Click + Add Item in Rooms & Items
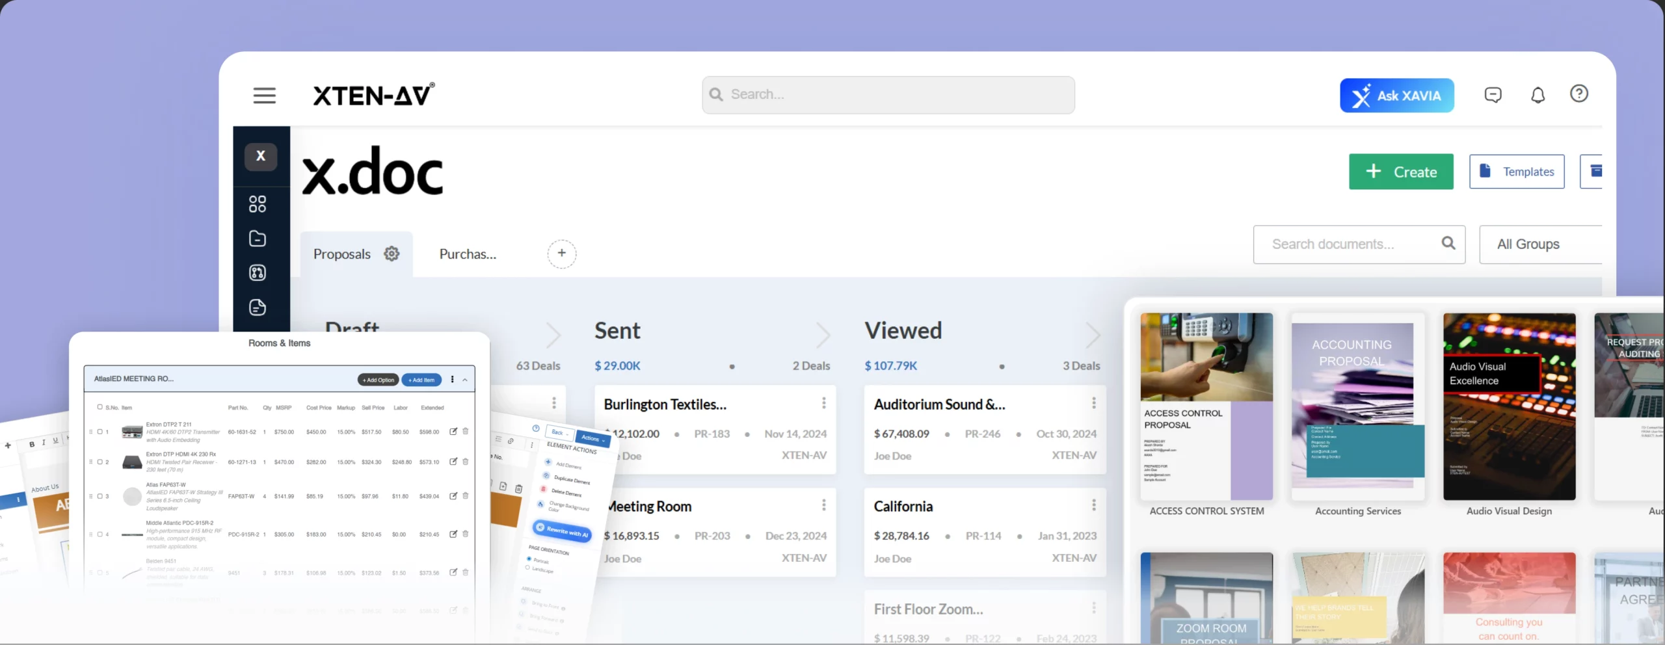Image resolution: width=1665 pixels, height=645 pixels. pos(421,380)
